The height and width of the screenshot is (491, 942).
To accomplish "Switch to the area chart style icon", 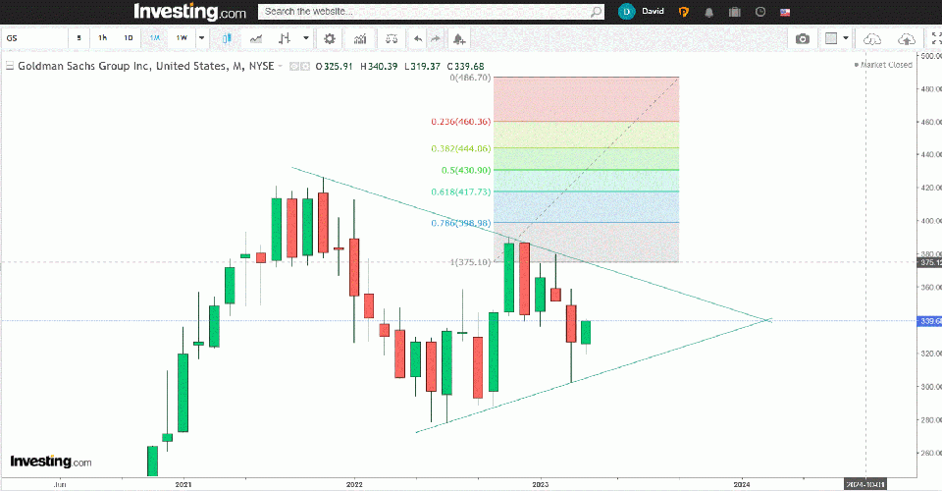I will pyautogui.click(x=256, y=38).
